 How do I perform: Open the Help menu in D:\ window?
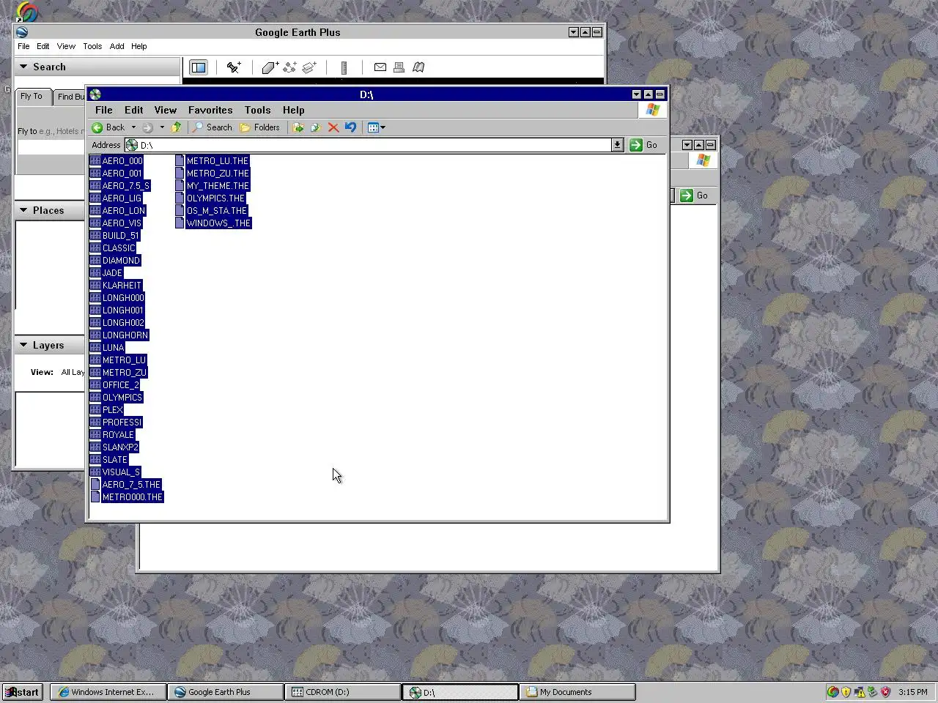293,110
